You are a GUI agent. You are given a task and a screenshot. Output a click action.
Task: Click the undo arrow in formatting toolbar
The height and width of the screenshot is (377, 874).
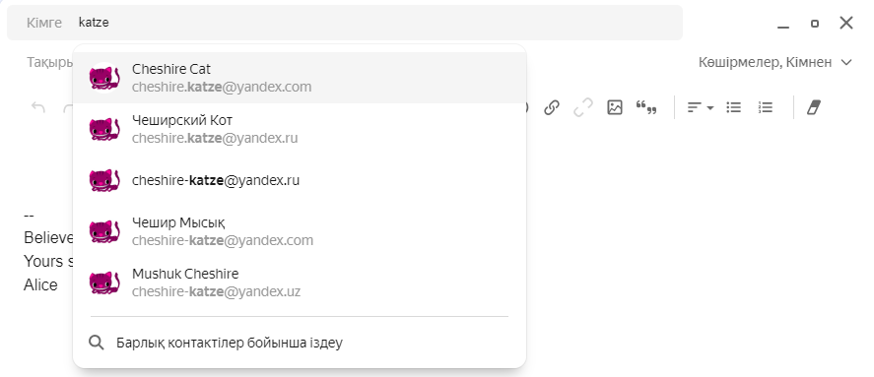[x=37, y=107]
